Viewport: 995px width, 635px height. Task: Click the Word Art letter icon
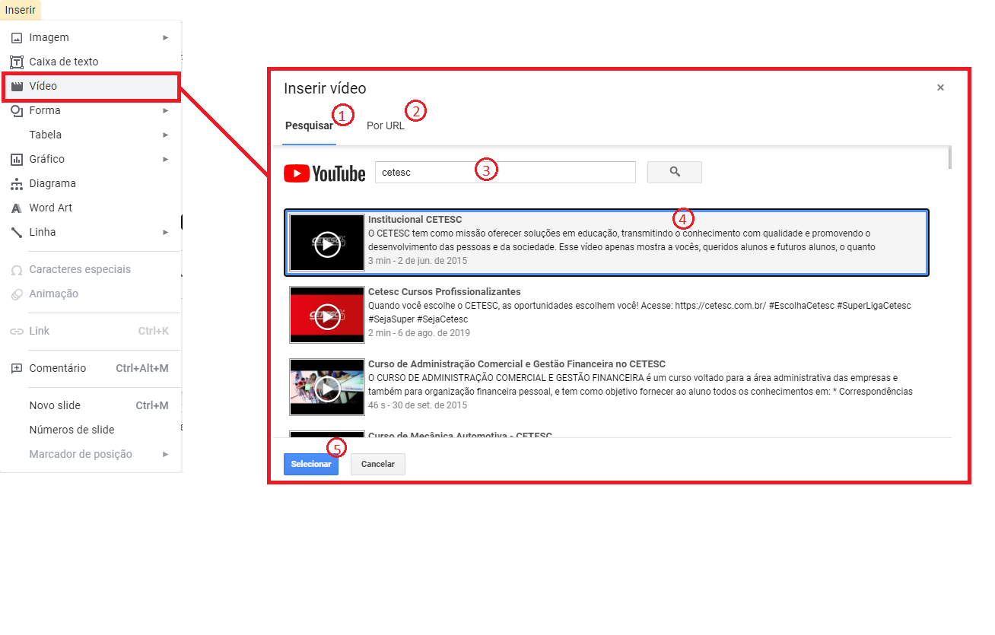[16, 208]
